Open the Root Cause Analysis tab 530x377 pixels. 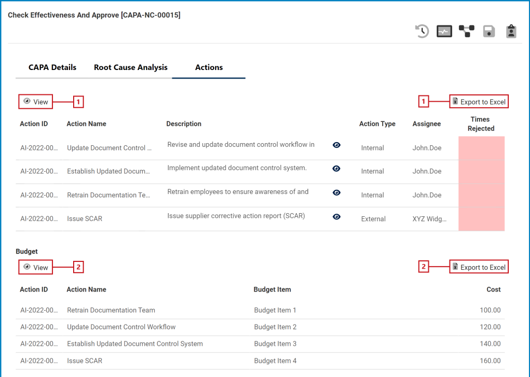[x=130, y=67]
